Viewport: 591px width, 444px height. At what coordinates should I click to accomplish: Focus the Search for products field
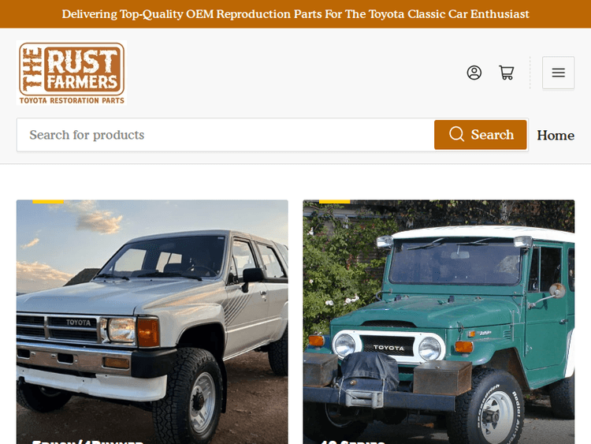225,135
